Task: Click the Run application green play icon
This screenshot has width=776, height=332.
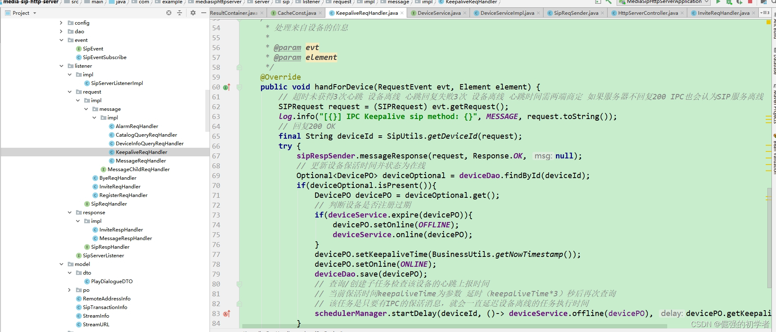Action: pos(718,2)
